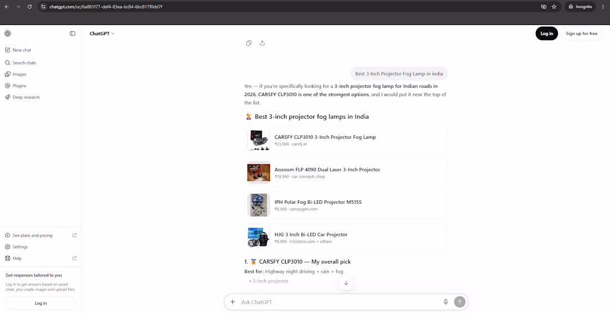Click the black Log in button
The width and height of the screenshot is (610, 313).
[547, 33]
